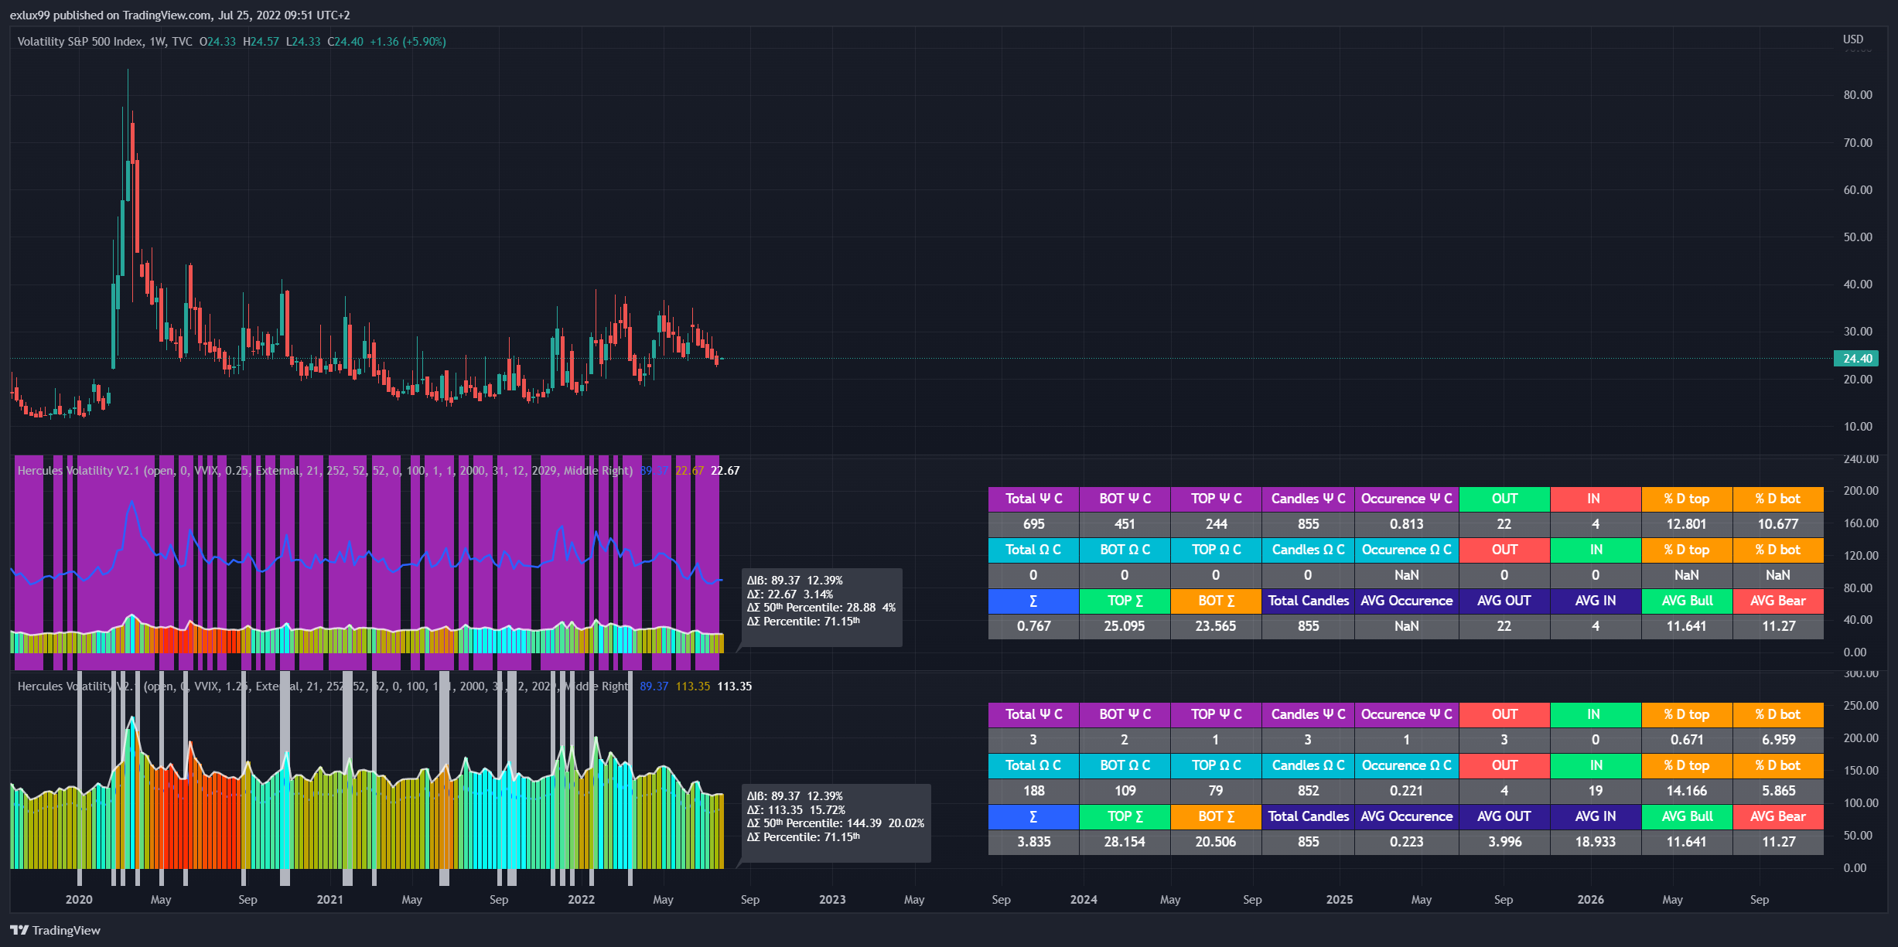Click the Occurence value 0.813 cell
Image resolution: width=1898 pixels, height=947 pixels.
click(1405, 524)
